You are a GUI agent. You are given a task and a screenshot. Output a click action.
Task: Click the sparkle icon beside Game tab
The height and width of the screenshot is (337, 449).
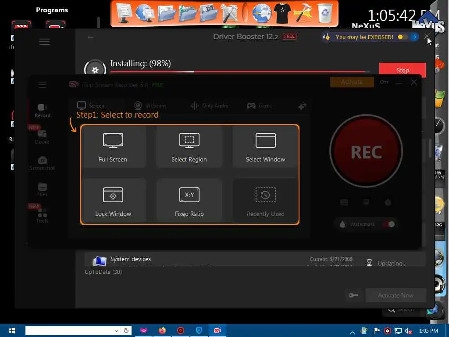click(x=302, y=106)
